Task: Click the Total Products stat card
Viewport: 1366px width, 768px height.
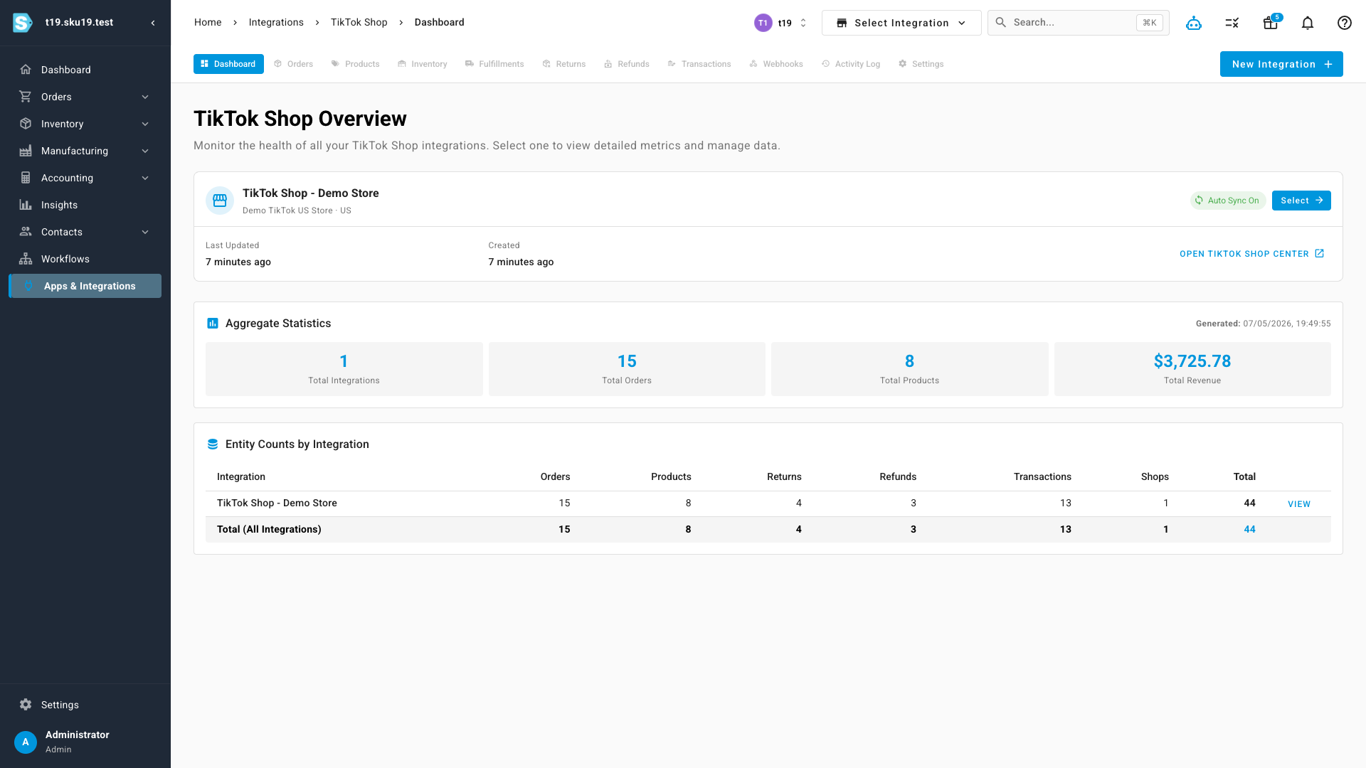Action: click(x=909, y=369)
